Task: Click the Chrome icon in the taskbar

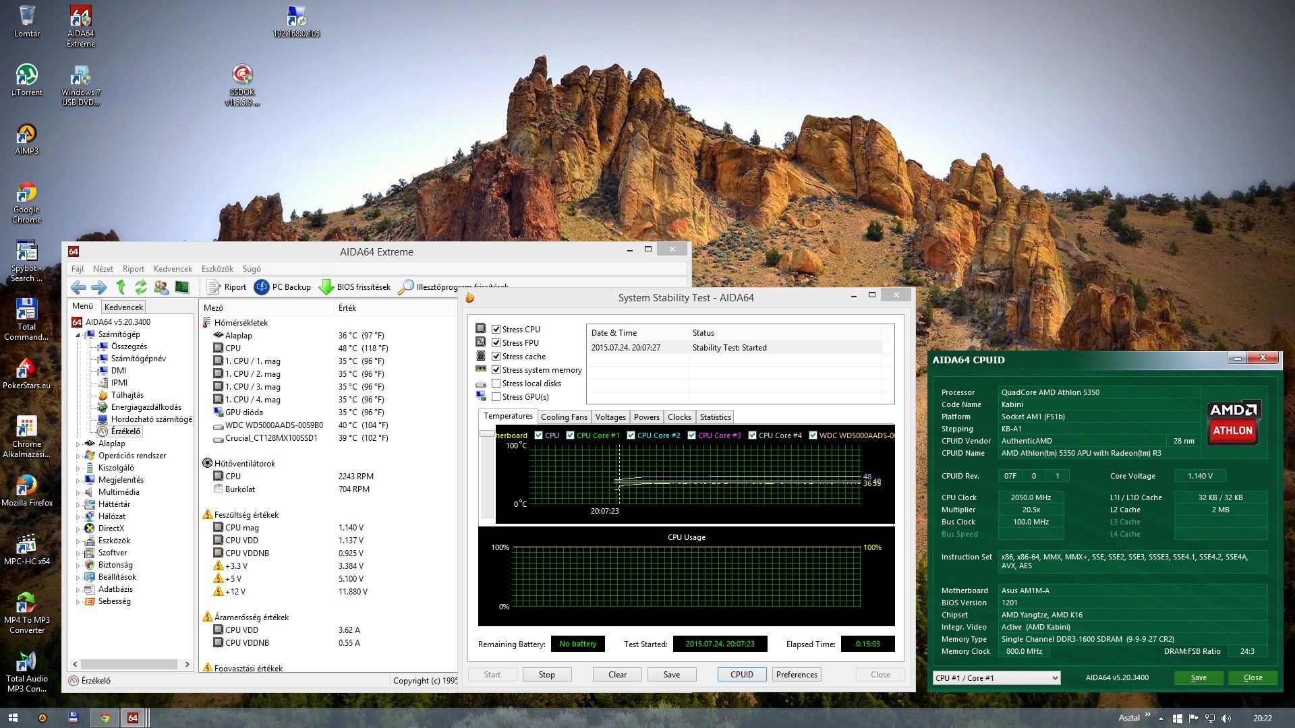Action: (x=105, y=718)
